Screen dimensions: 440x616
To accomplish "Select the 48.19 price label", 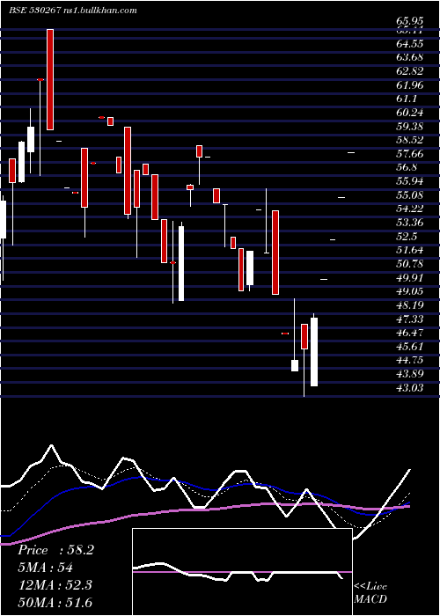I will point(410,305).
